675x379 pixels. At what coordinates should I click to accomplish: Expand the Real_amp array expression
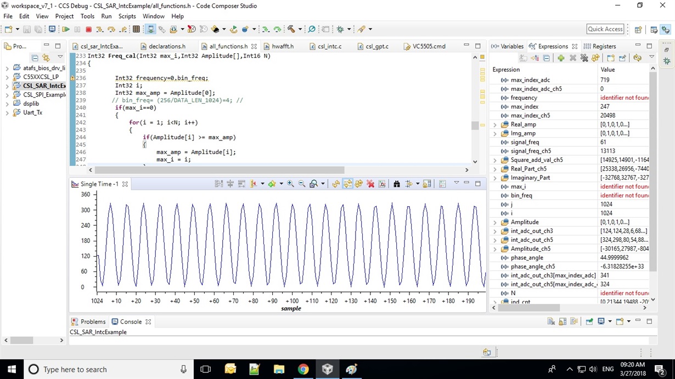[x=495, y=125]
